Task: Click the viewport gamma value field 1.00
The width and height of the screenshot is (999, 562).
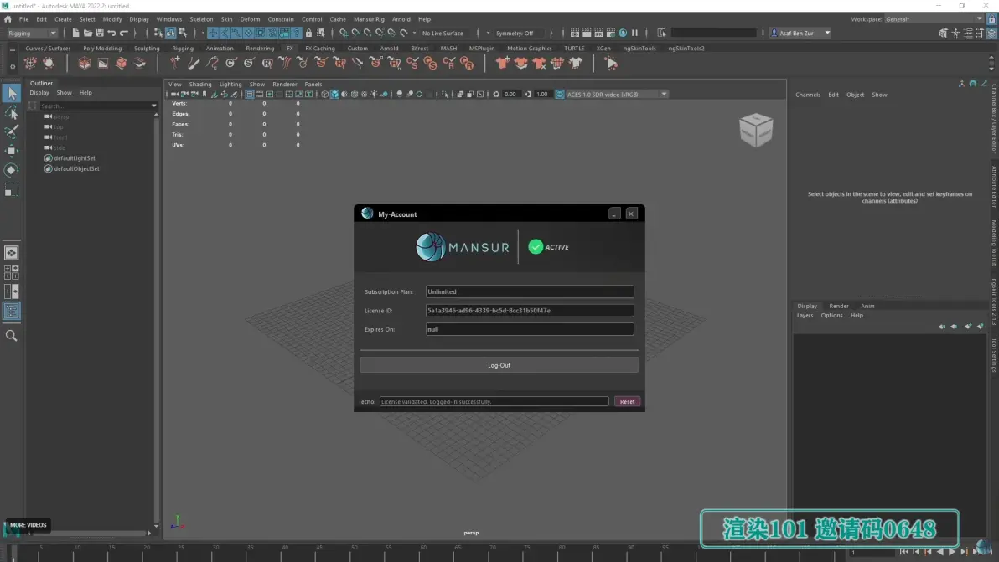Action: click(542, 94)
